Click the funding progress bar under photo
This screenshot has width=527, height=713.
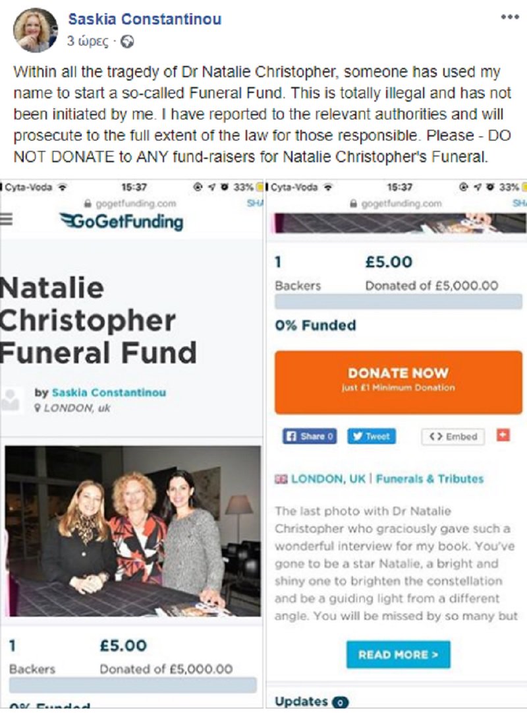[132, 685]
